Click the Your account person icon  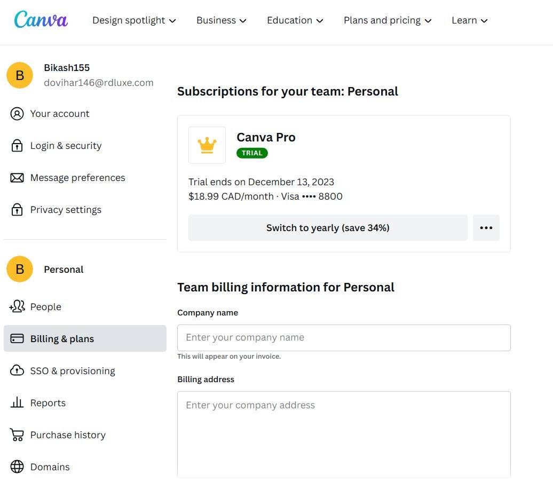tap(17, 114)
